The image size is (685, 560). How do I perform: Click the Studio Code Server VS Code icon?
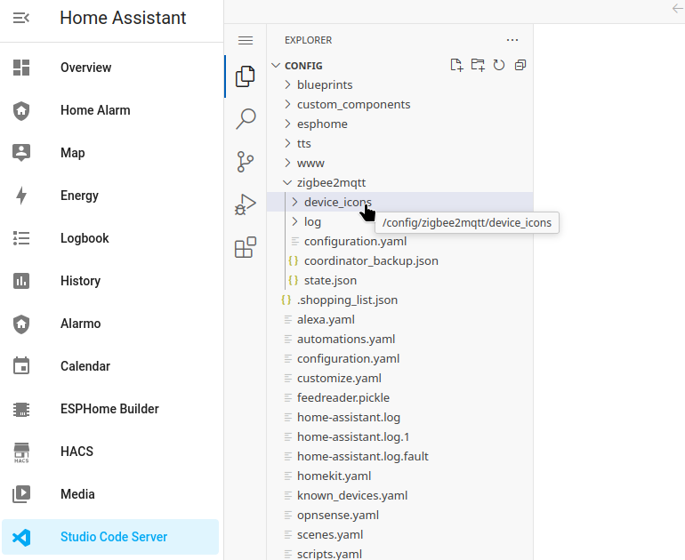(21, 537)
